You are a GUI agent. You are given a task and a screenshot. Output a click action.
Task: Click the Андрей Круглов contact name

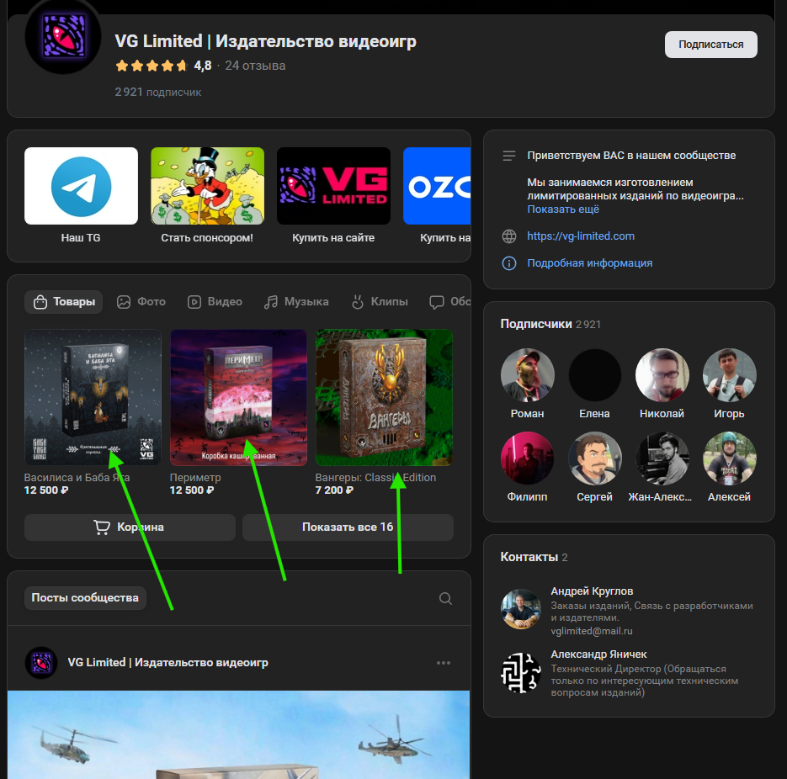[x=592, y=591]
